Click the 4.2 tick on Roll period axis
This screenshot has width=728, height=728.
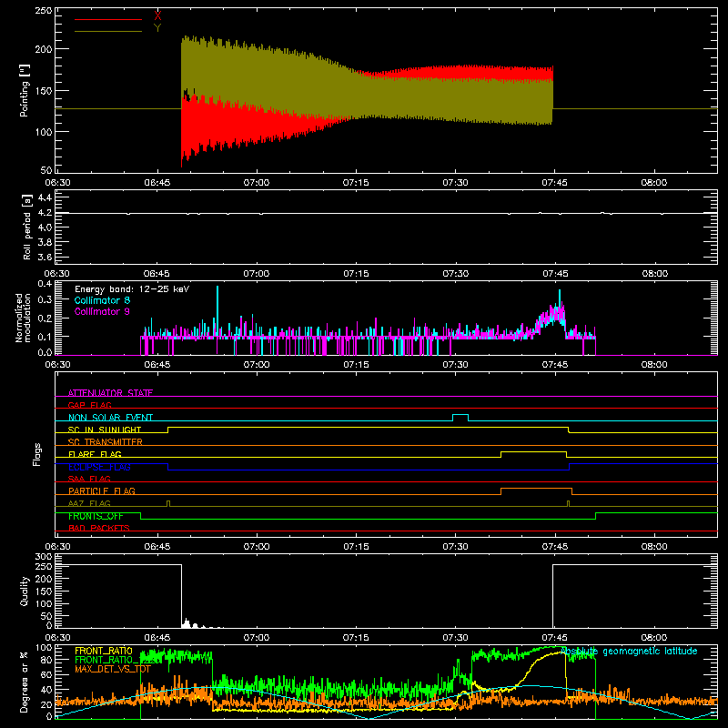click(x=45, y=213)
